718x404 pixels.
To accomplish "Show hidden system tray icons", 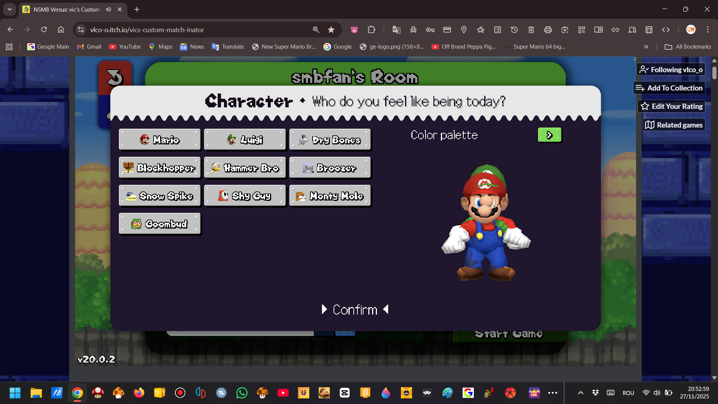I will point(580,393).
